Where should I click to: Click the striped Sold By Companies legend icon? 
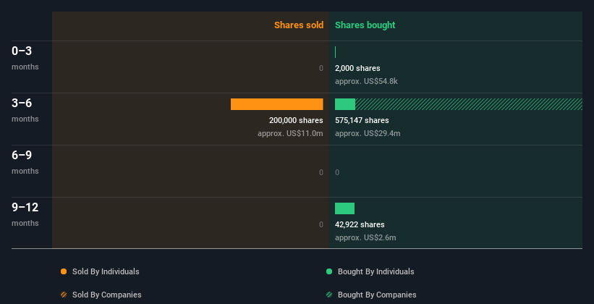pos(64,295)
